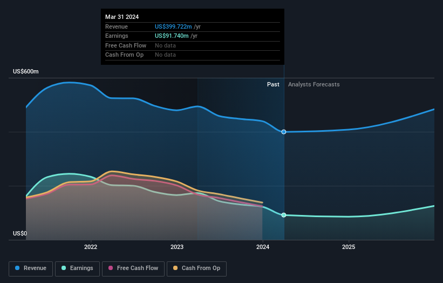Click the orange Cash From Op legend dot
443x283 pixels.
175,268
